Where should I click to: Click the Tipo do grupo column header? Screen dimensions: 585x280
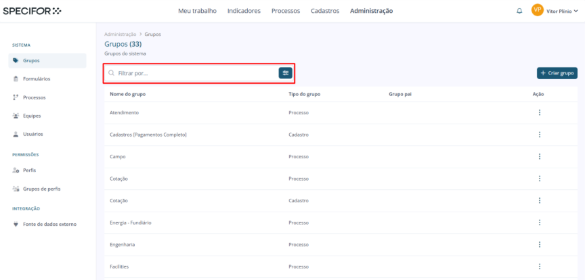coord(305,94)
